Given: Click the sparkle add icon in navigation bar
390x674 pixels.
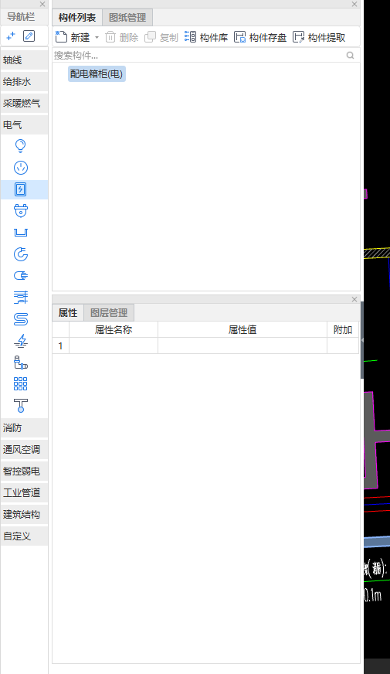Looking at the screenshot, I should click(x=11, y=36).
